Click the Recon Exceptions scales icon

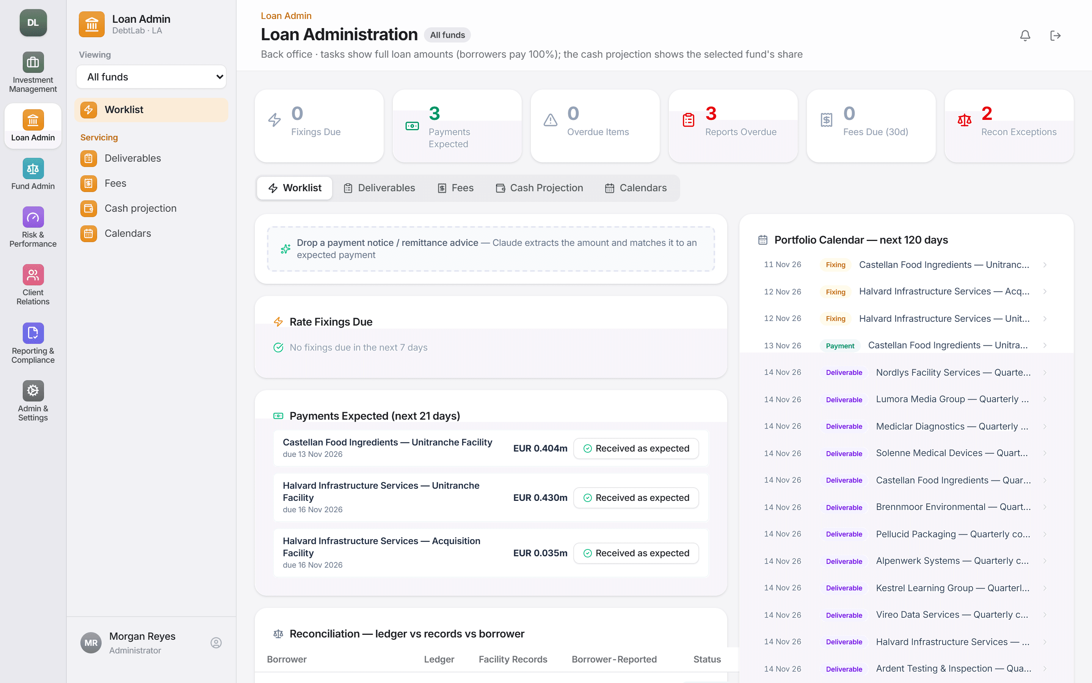click(964, 120)
